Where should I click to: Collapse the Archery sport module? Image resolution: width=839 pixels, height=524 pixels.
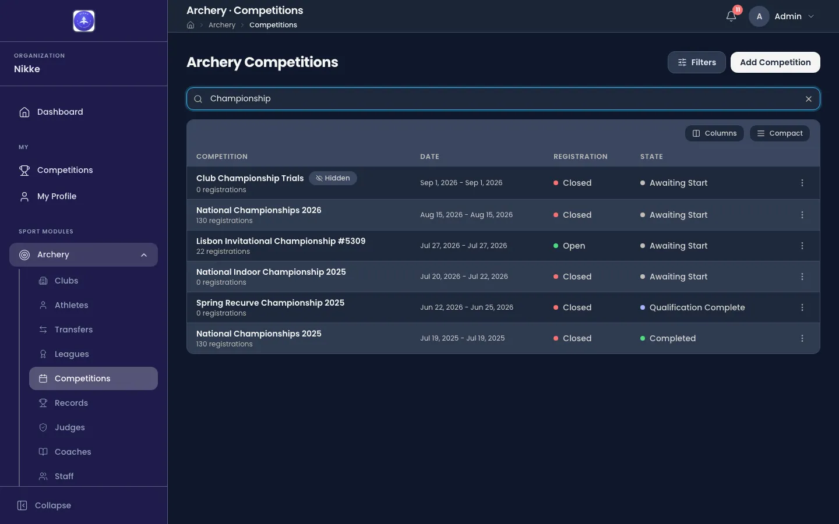pyautogui.click(x=83, y=254)
